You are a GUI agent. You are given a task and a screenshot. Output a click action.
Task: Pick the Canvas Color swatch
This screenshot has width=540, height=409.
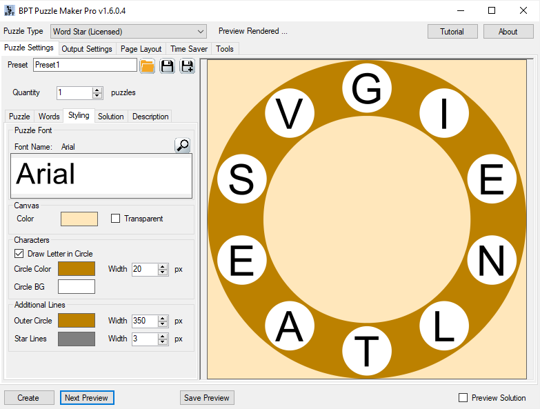tap(79, 219)
